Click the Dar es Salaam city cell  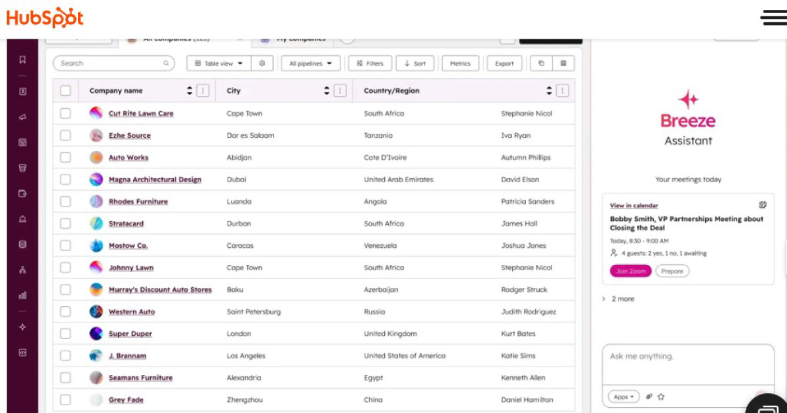[x=251, y=136]
